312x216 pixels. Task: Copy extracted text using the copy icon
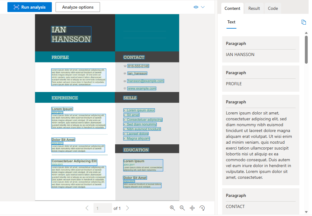[x=303, y=22]
